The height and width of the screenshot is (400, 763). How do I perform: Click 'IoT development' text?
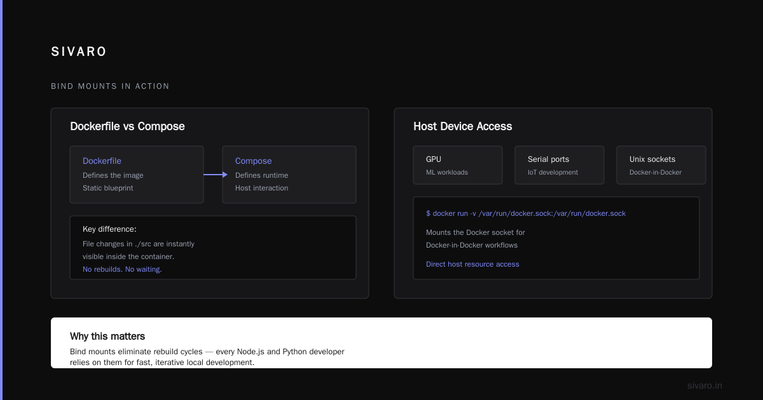coord(553,172)
